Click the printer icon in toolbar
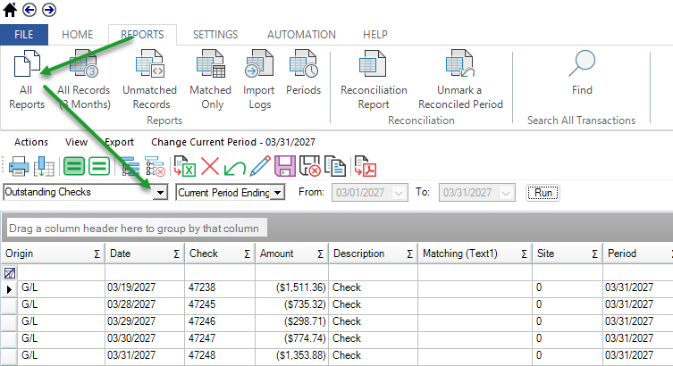 tap(19, 166)
